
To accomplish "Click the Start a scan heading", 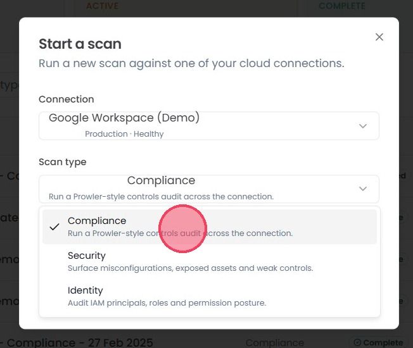I will [x=80, y=44].
